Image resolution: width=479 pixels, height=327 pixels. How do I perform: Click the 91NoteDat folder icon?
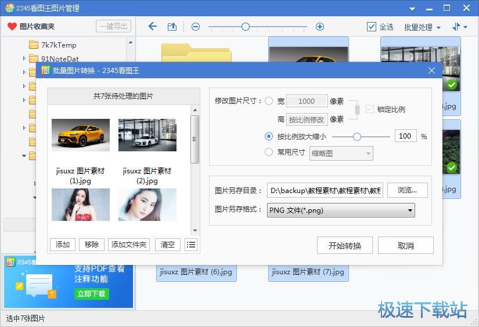pos(34,58)
